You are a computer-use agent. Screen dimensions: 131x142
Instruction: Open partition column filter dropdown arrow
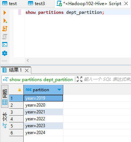59,90
